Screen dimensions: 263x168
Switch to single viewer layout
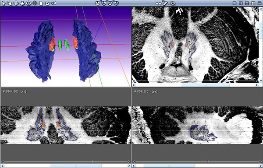click(235, 3)
